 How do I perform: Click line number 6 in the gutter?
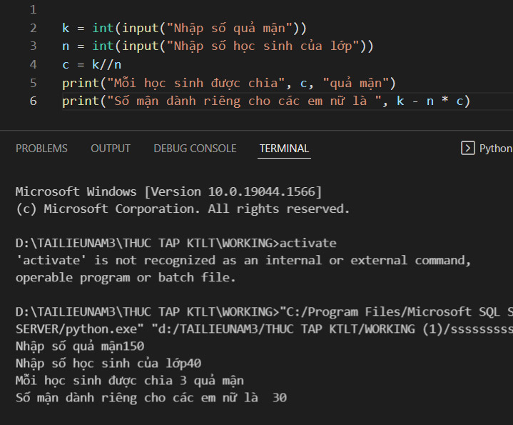click(x=33, y=101)
